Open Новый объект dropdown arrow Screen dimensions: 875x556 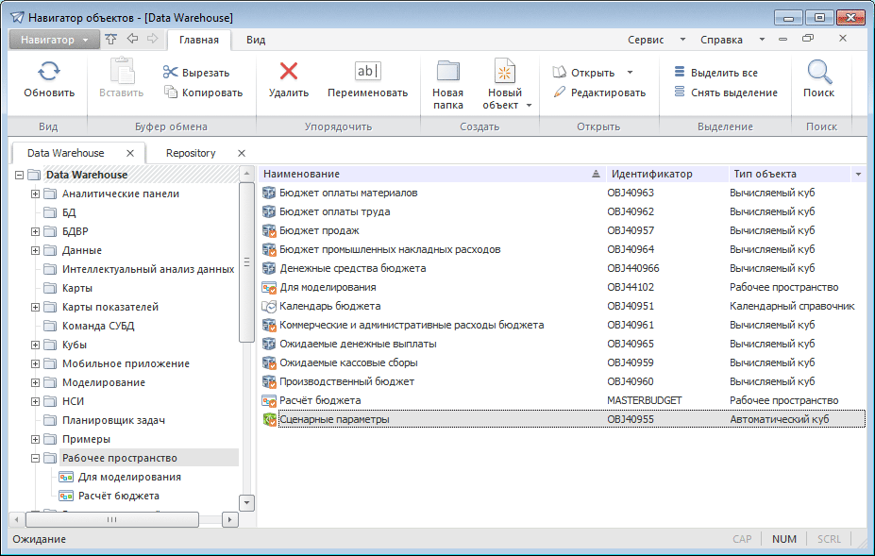(x=529, y=106)
